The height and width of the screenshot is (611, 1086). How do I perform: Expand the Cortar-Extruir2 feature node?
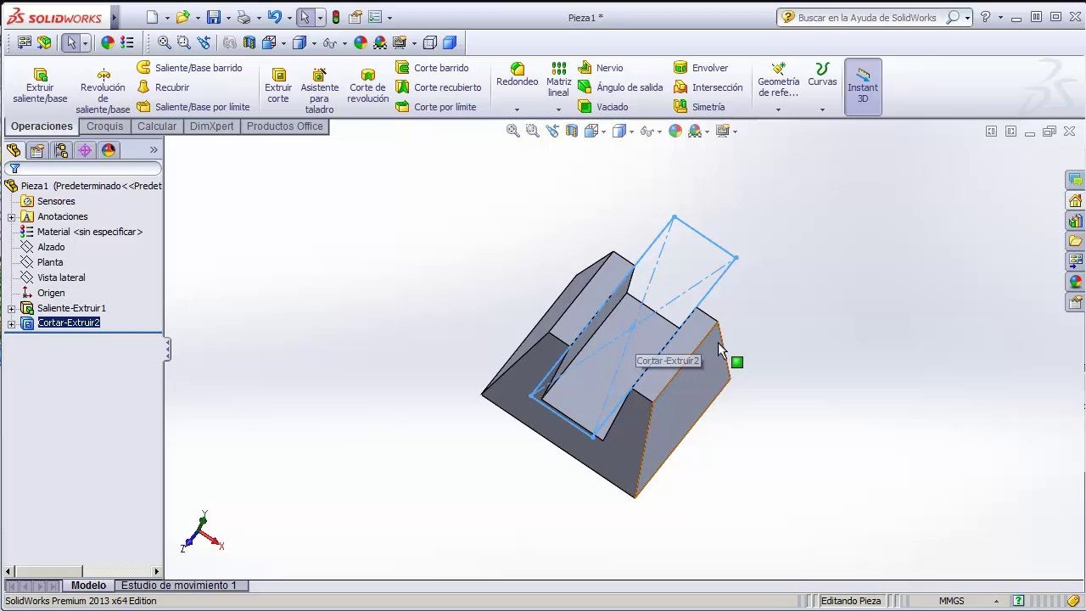[12, 323]
